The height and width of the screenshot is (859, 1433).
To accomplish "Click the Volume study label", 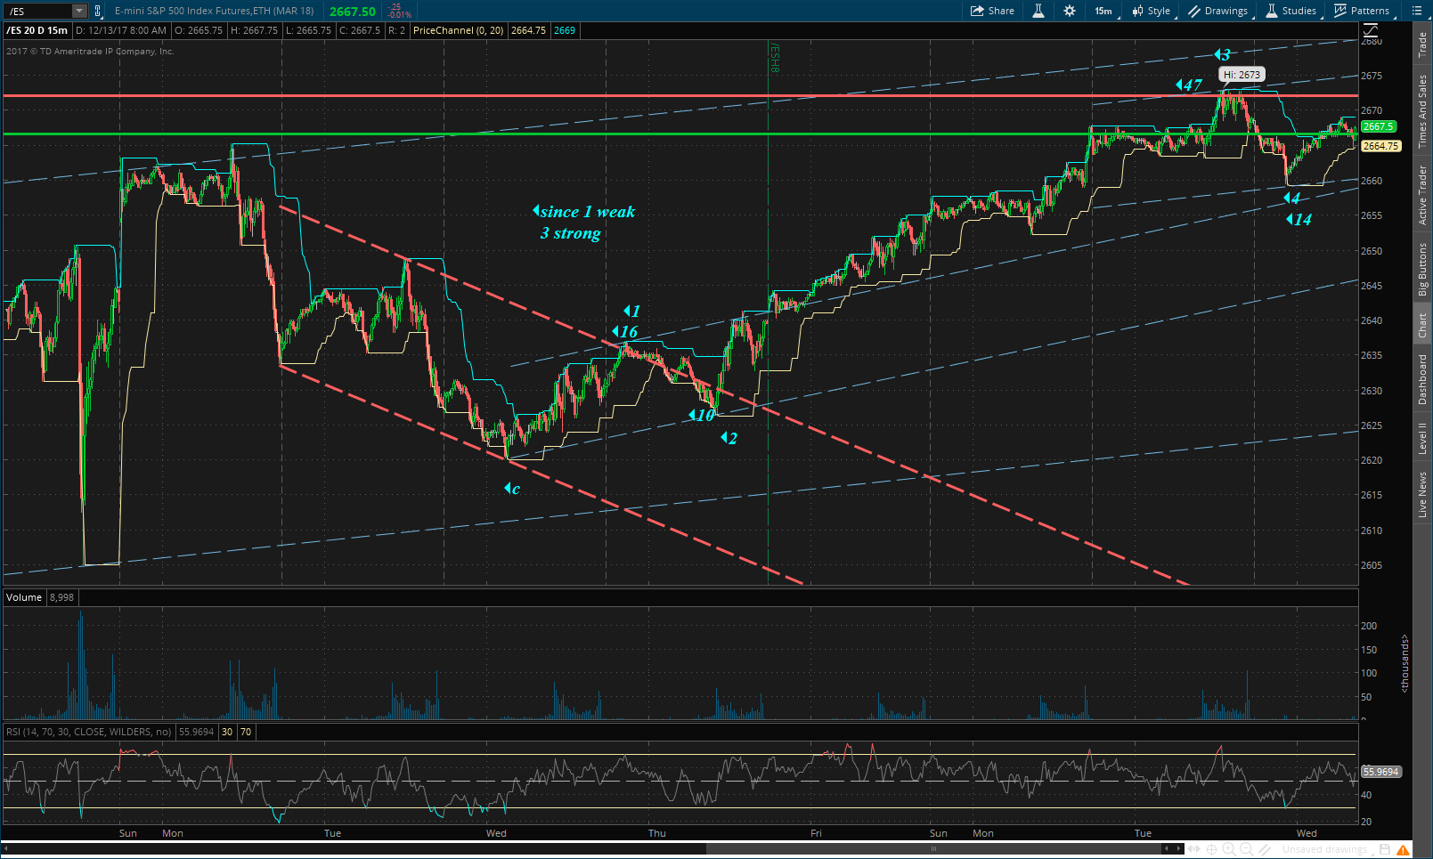I will [24, 597].
